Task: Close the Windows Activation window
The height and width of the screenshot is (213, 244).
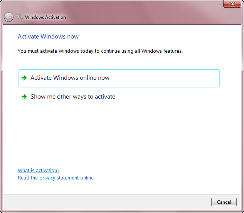Action: [x=232, y=4]
